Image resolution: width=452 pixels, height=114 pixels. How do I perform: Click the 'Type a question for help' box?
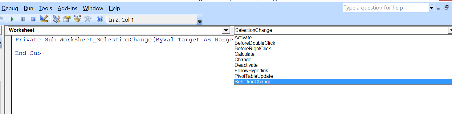click(x=385, y=8)
